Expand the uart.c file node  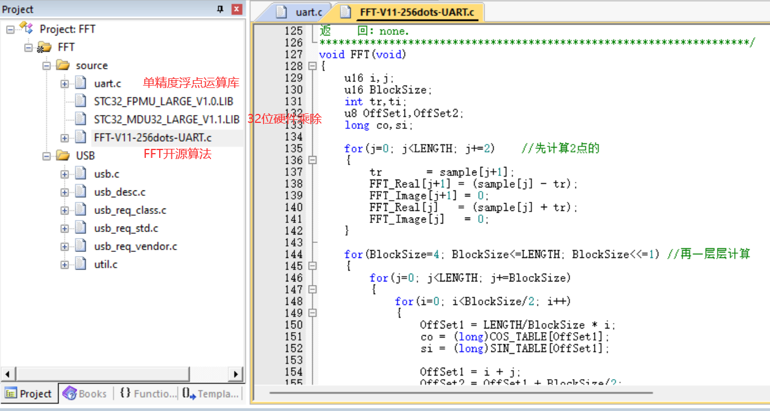65,83
